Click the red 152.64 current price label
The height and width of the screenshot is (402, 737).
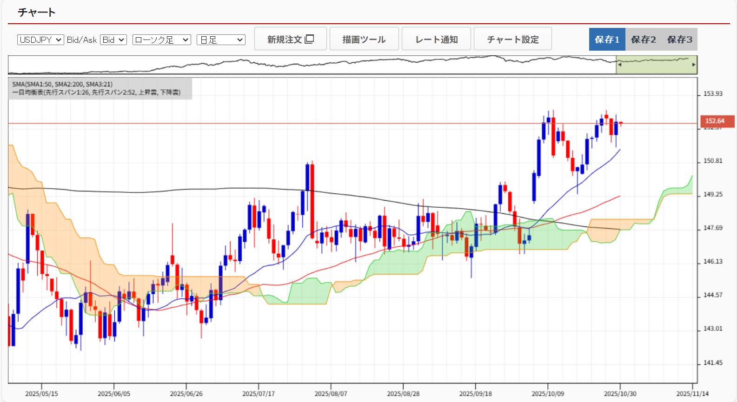[x=717, y=121]
